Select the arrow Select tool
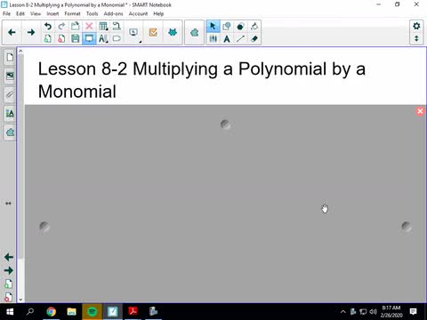The width and height of the screenshot is (427, 320). point(213,27)
